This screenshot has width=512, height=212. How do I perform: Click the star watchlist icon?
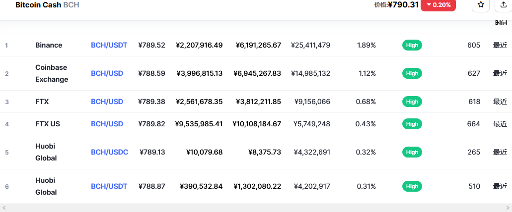pyautogui.click(x=480, y=5)
